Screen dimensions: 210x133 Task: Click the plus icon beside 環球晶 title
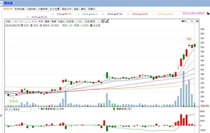click(x=1, y=3)
